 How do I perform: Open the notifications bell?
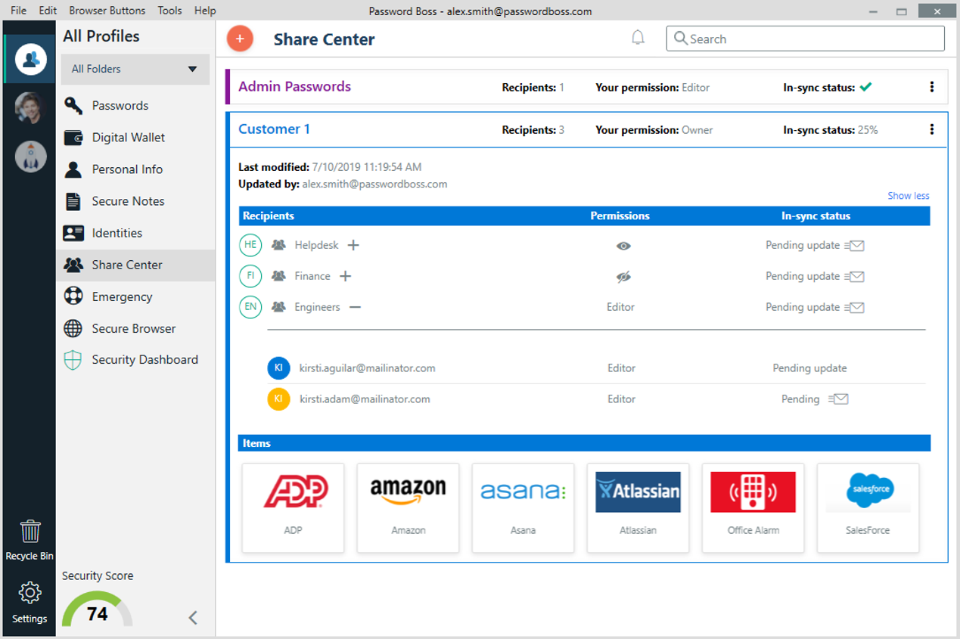pyautogui.click(x=638, y=38)
